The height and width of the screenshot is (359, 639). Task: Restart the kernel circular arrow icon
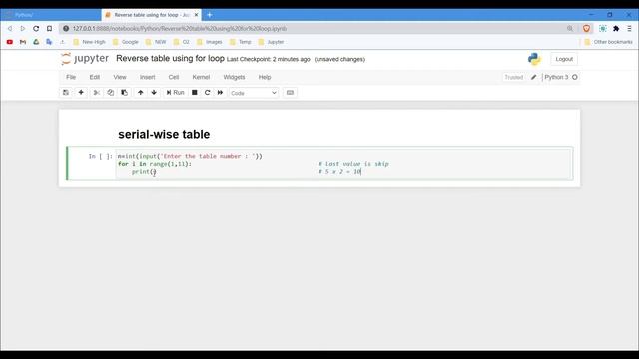(x=207, y=93)
